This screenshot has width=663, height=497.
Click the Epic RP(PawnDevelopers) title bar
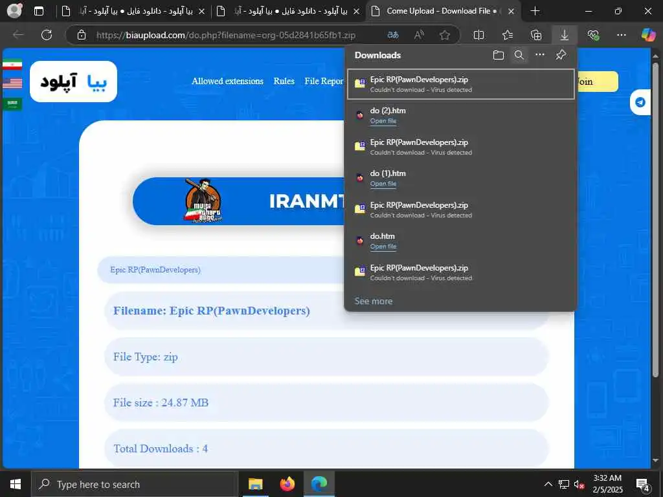pyautogui.click(x=221, y=270)
